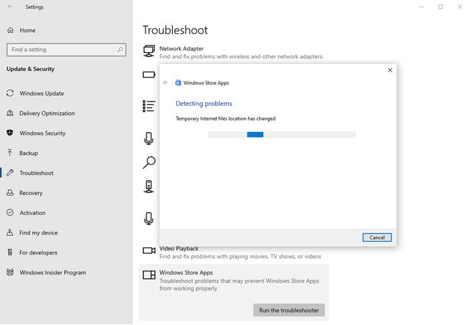Screen dimensions: 469x325
Task: Click the Windows Security shield icon
Action: pyautogui.click(x=10, y=133)
